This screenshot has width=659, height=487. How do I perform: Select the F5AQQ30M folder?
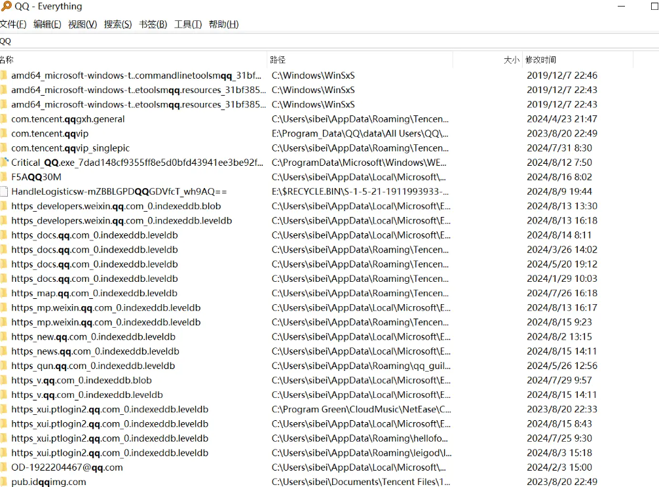(36, 177)
